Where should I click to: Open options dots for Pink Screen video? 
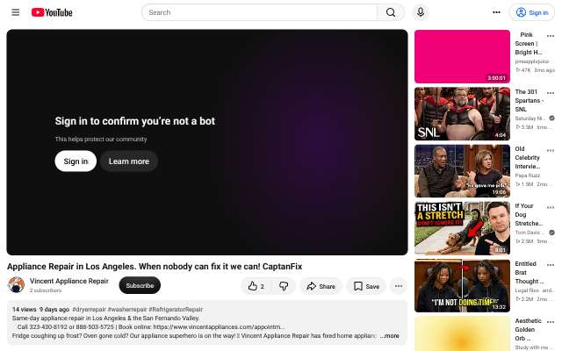pos(551,36)
